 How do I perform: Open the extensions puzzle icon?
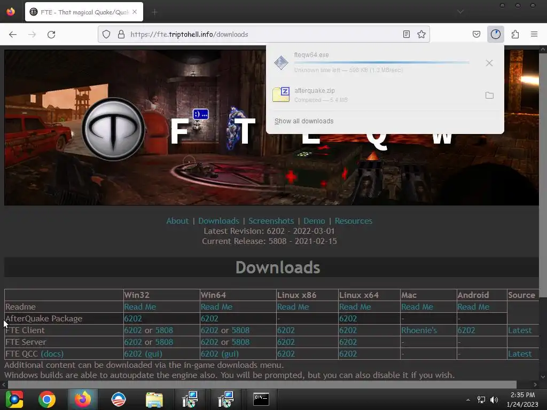click(x=515, y=34)
